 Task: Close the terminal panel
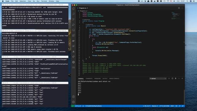coord(182,78)
